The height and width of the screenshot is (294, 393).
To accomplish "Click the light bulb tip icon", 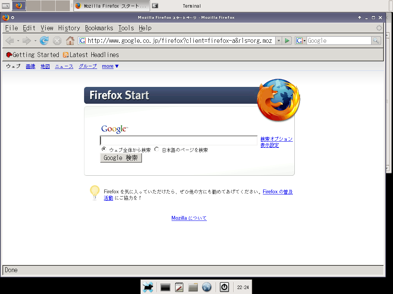I will (95, 193).
